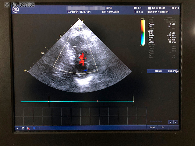The height and width of the screenshot is (146, 195).
Task: Select the Ptr trackball function
Action: pyautogui.click(x=163, y=127)
